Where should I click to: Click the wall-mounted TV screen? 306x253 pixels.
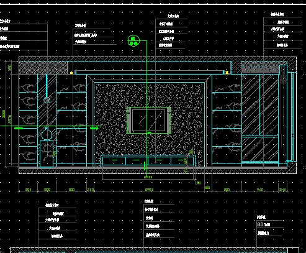(x=149, y=120)
